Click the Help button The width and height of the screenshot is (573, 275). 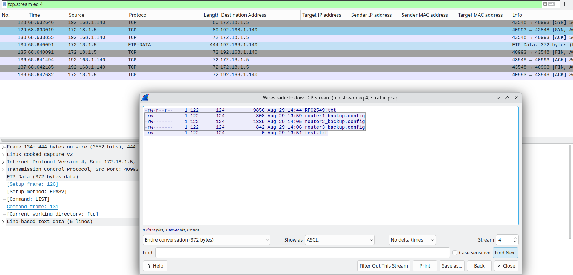point(155,266)
